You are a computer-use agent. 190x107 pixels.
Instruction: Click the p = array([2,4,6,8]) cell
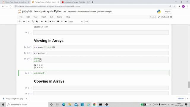coord(101,47)
